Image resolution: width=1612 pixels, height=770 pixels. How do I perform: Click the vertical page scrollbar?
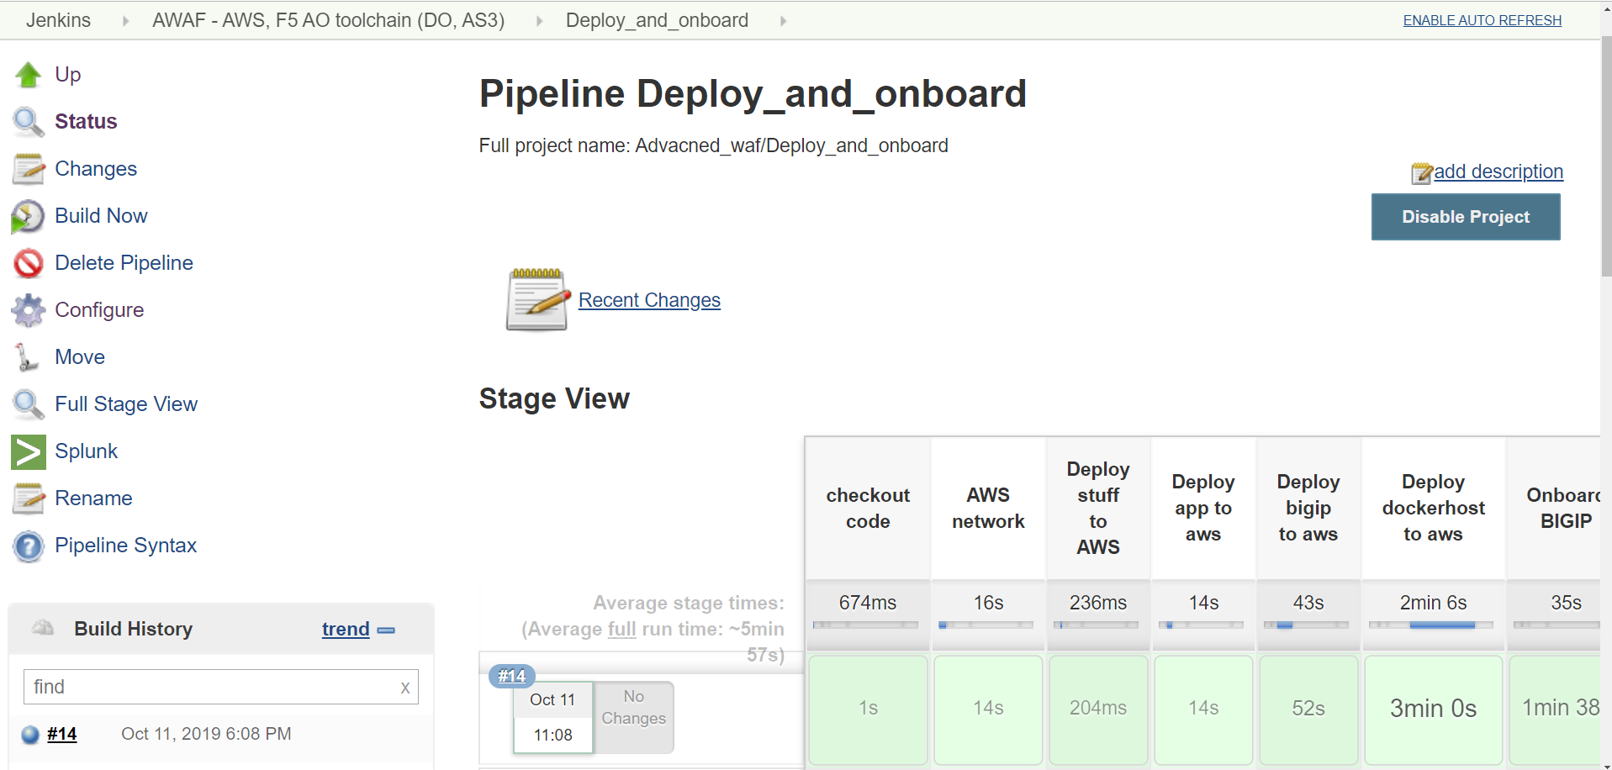pos(1605,156)
